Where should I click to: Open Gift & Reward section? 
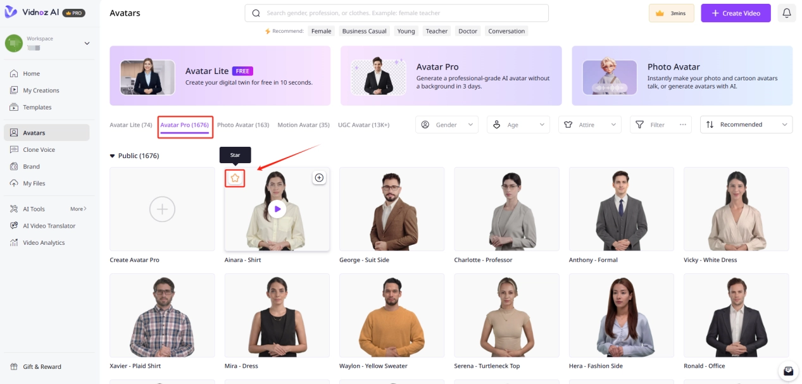42,367
